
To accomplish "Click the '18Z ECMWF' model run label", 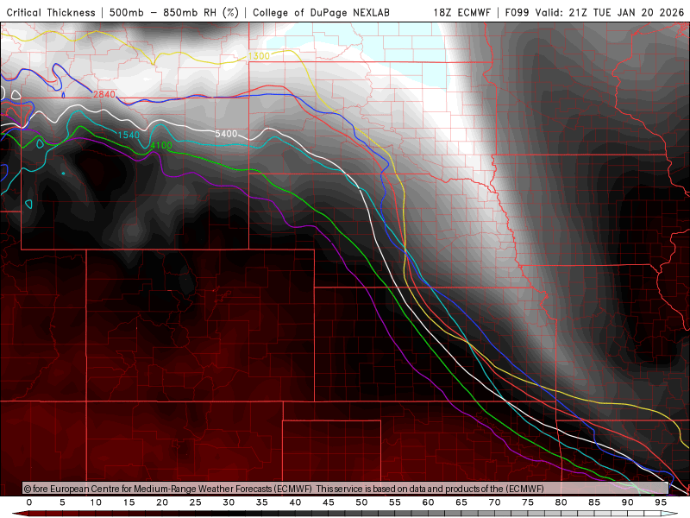I will tap(461, 13).
